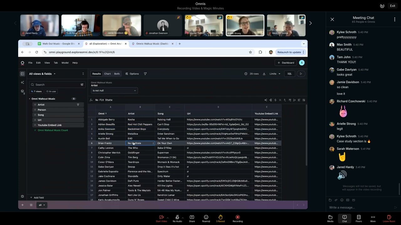Switch to the Both view tab
401x225 pixels.
click(x=117, y=74)
